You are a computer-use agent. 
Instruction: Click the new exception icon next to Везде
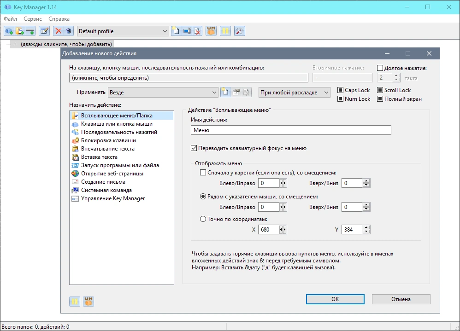[x=225, y=92]
